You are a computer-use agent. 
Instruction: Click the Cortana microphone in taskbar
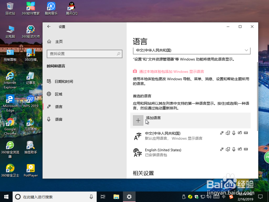(91, 197)
